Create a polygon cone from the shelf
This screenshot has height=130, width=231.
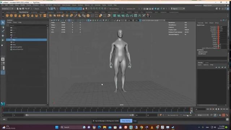click(19, 16)
